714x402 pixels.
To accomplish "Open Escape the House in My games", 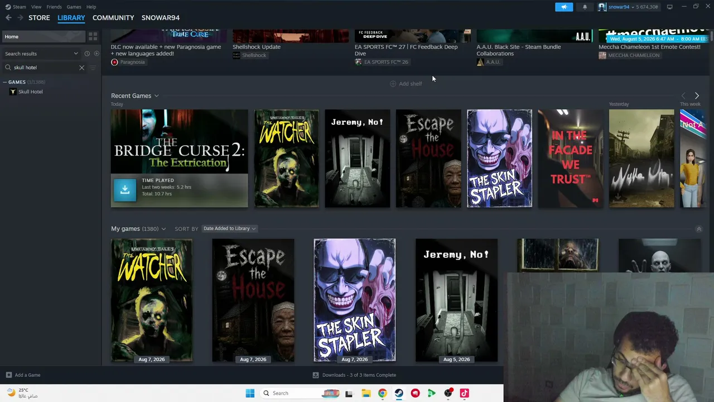I will click(253, 300).
